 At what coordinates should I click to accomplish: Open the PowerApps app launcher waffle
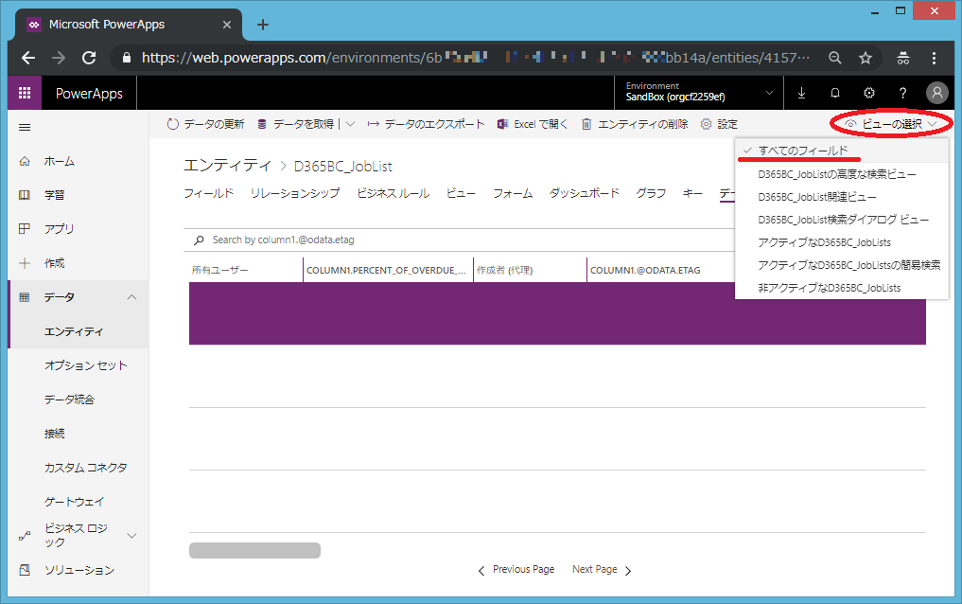[25, 93]
